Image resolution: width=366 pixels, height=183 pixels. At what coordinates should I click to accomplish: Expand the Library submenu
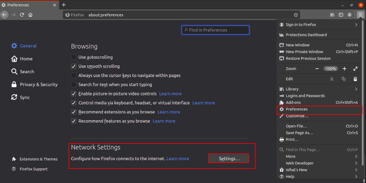(x=356, y=89)
